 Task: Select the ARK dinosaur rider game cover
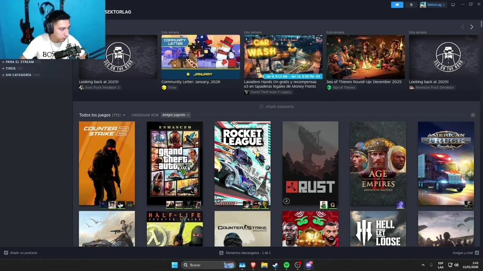[x=107, y=229]
